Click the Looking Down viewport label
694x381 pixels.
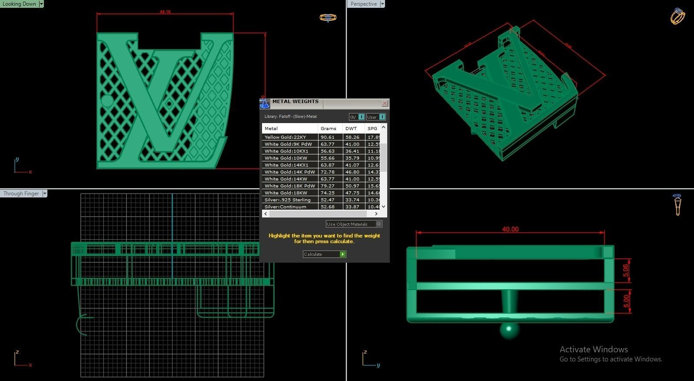[20, 4]
